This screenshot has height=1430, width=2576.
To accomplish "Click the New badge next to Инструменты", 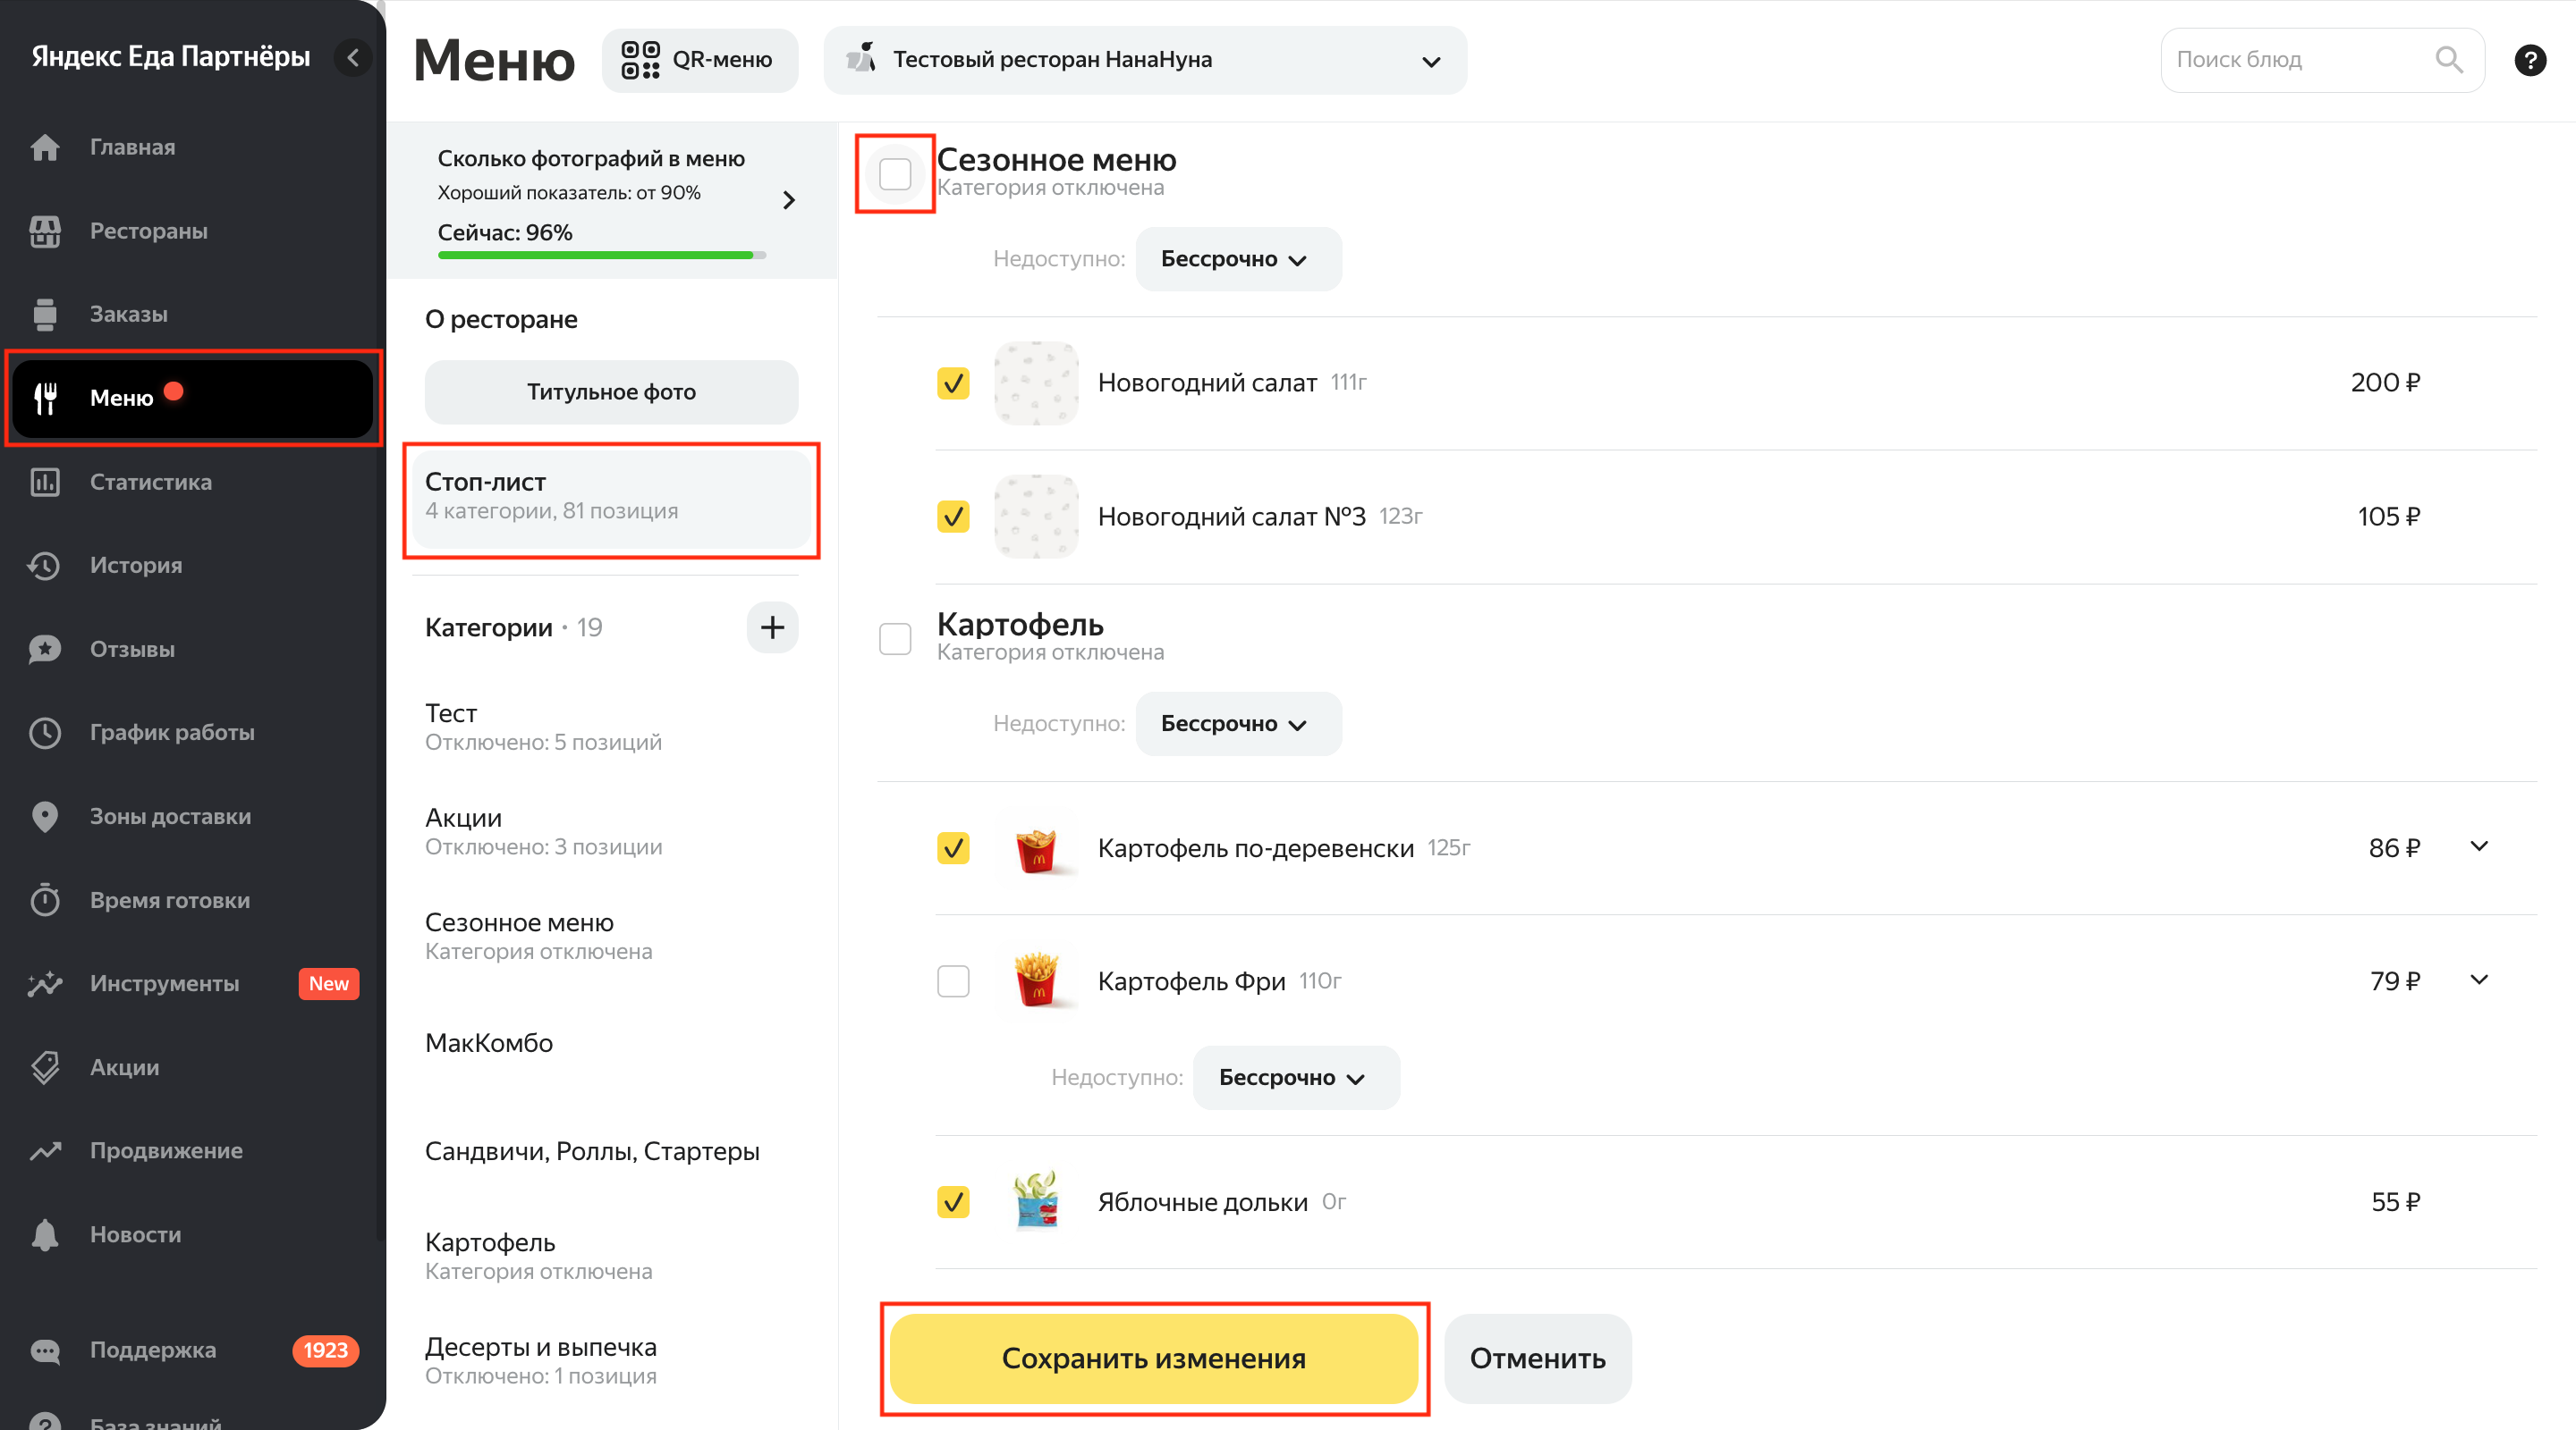I will coord(328,983).
